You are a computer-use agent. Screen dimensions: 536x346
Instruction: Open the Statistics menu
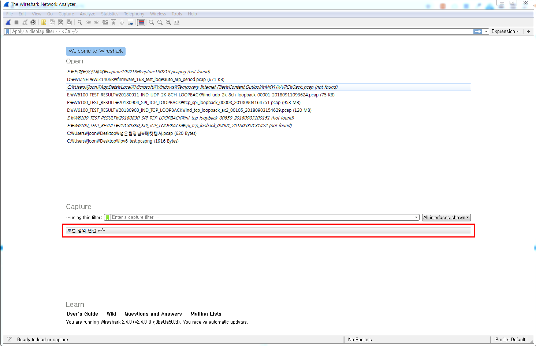109,14
